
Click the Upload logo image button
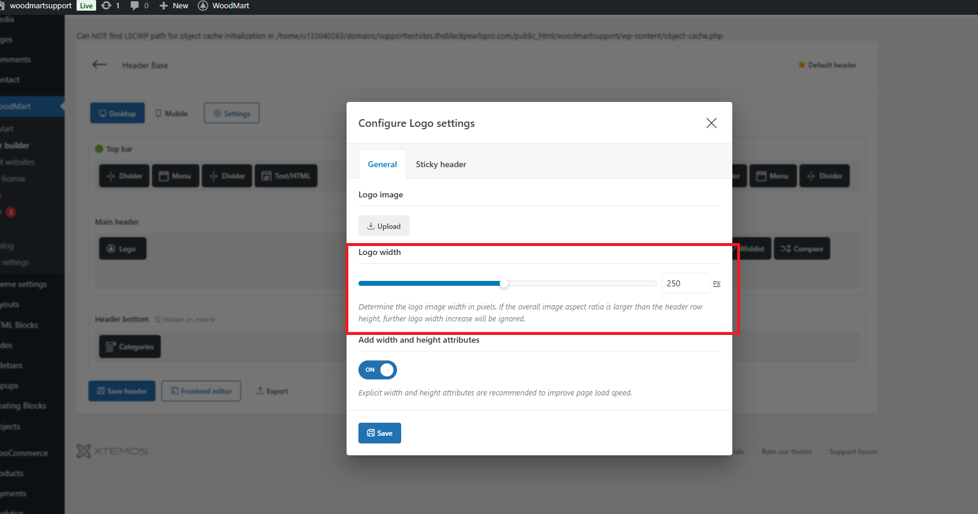coord(384,226)
